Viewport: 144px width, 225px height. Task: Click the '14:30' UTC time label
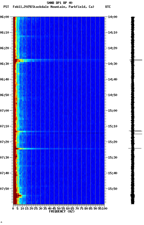tap(113, 64)
